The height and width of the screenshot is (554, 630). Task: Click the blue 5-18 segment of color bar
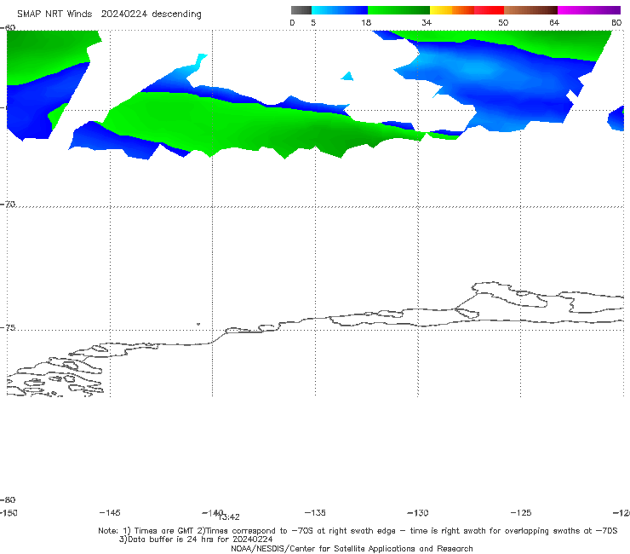click(340, 10)
